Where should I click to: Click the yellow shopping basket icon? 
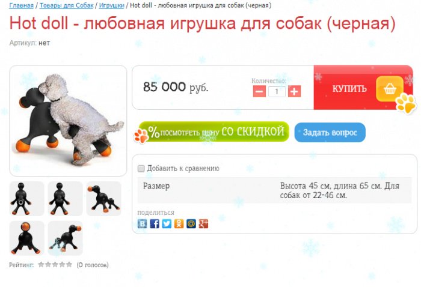(390, 89)
